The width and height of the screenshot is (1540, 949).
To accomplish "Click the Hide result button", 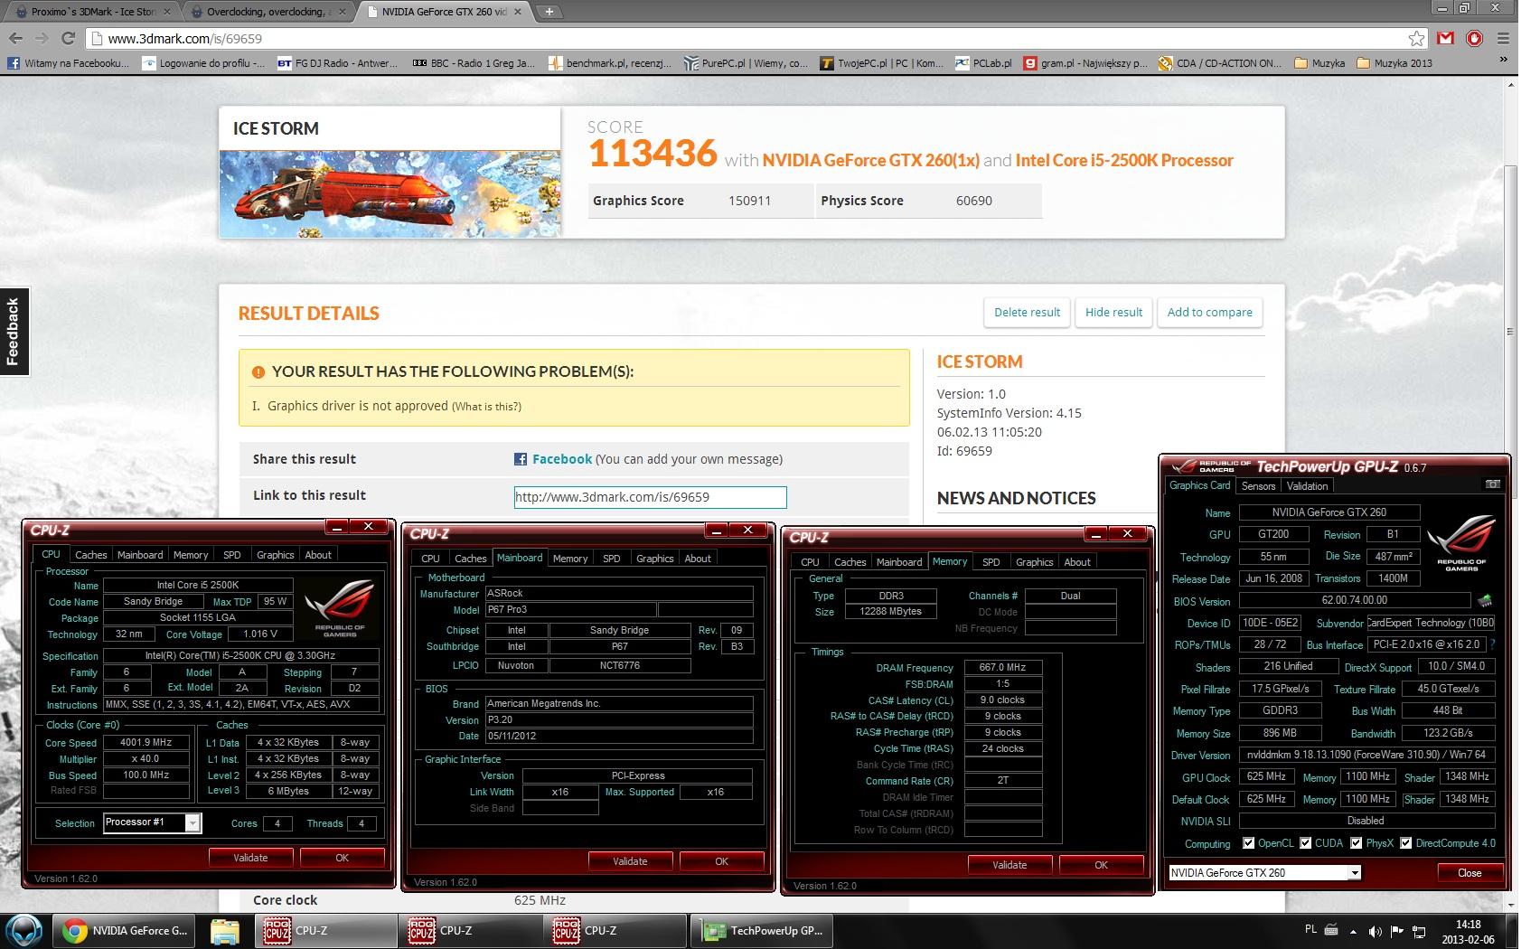I will coord(1113,312).
